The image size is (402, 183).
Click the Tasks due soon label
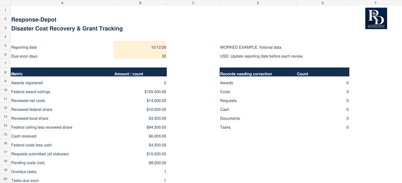pyautogui.click(x=25, y=180)
